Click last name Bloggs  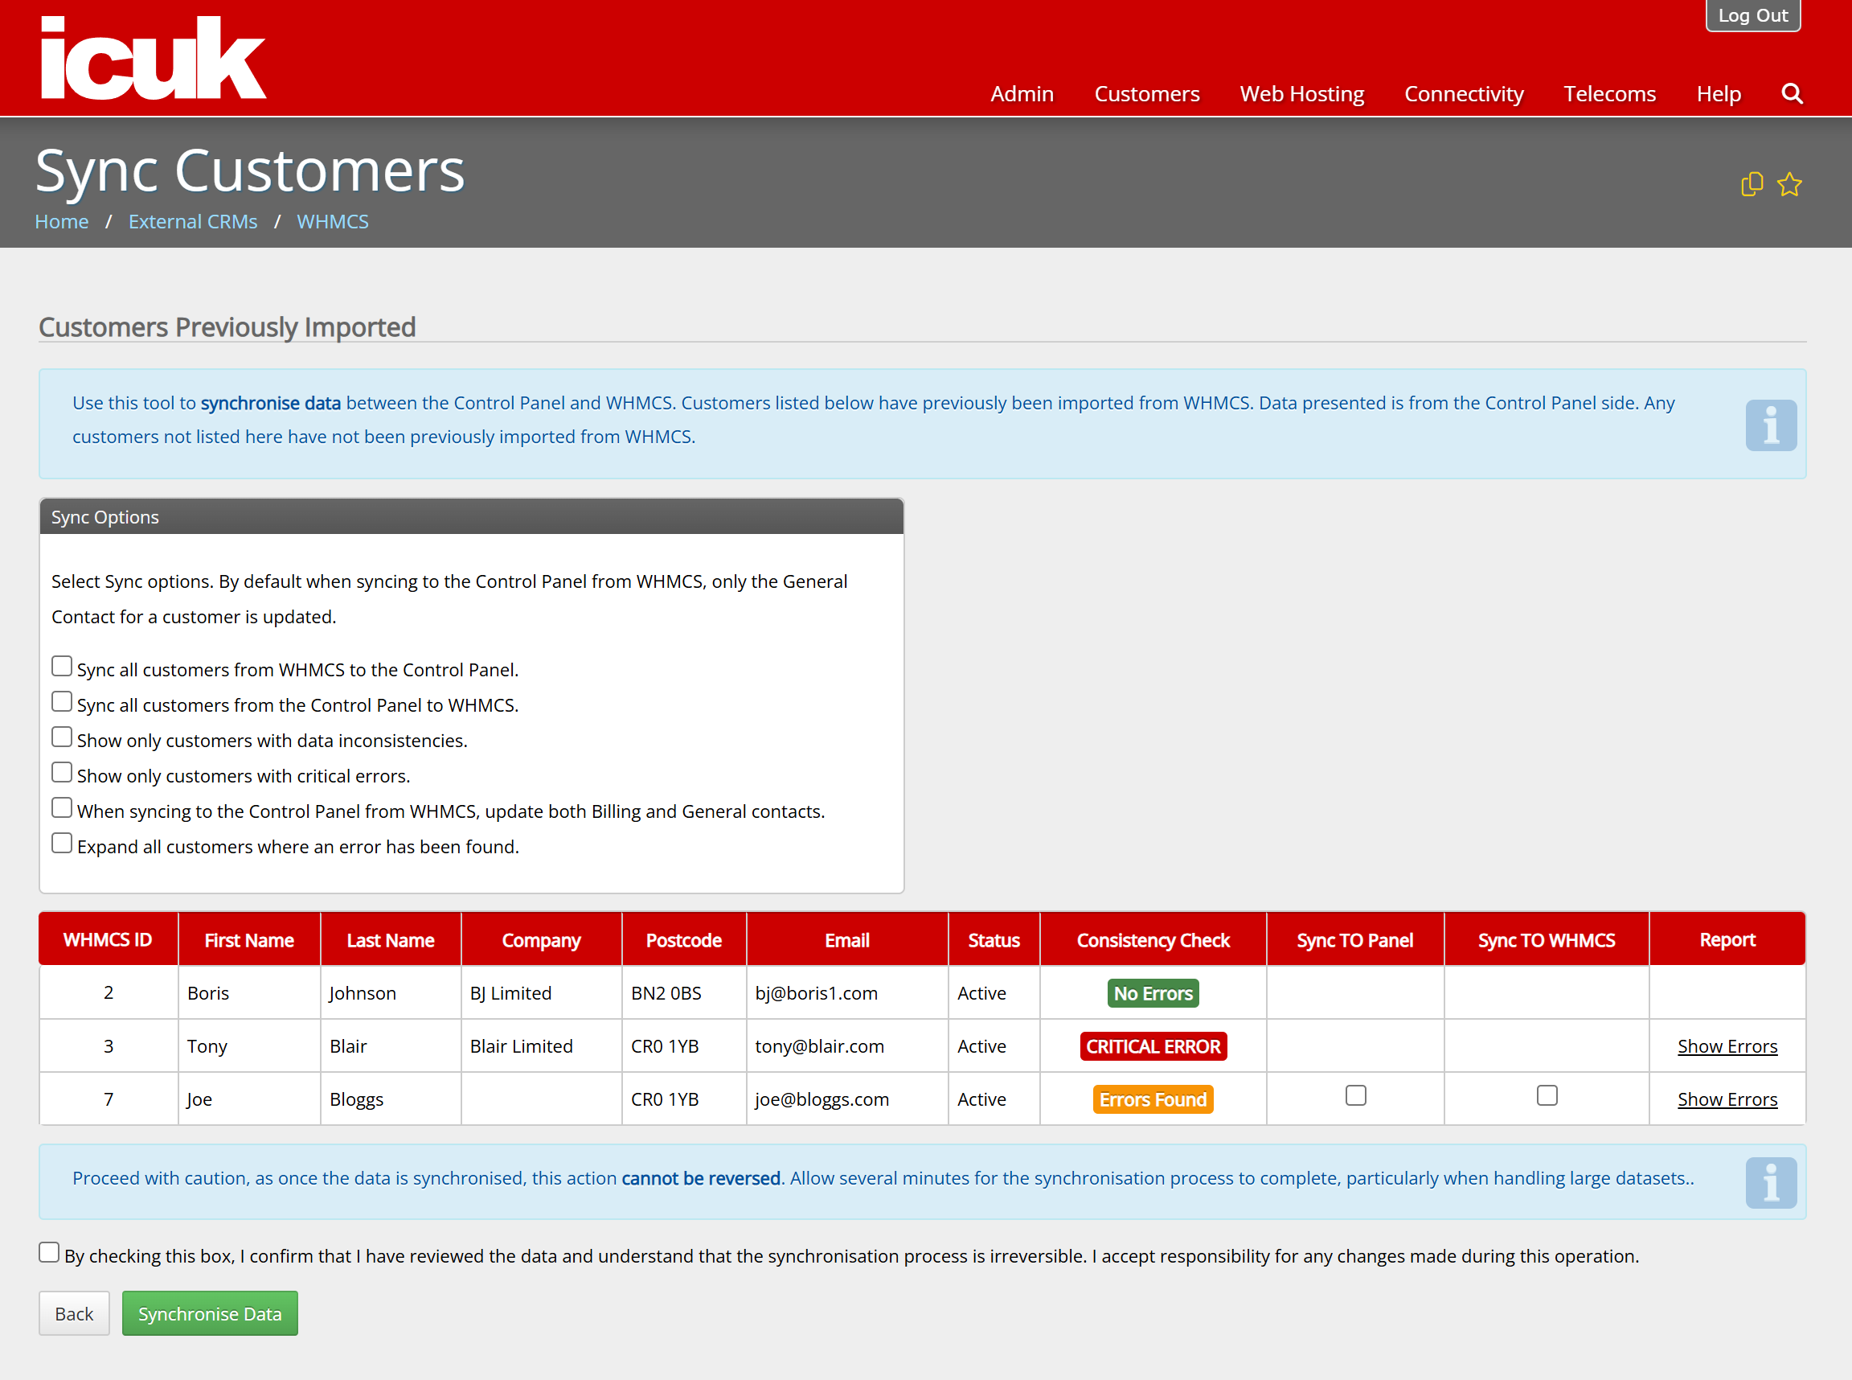(x=357, y=1099)
